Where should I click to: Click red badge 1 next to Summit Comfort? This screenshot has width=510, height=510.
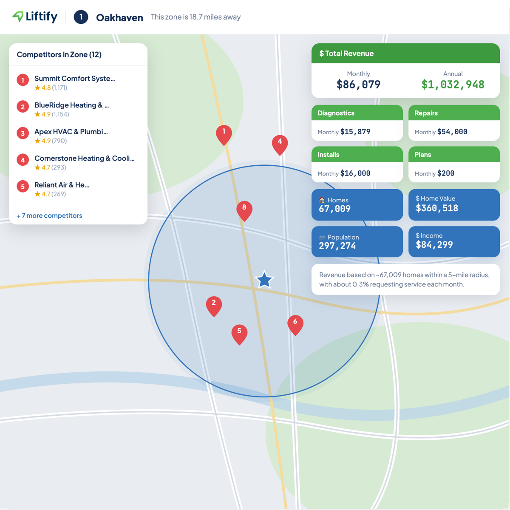click(x=23, y=80)
